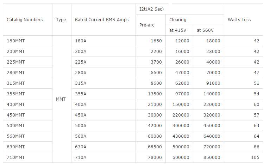Click the 450MMT catalog number cell
This screenshot has height=166, width=264.
[16, 115]
